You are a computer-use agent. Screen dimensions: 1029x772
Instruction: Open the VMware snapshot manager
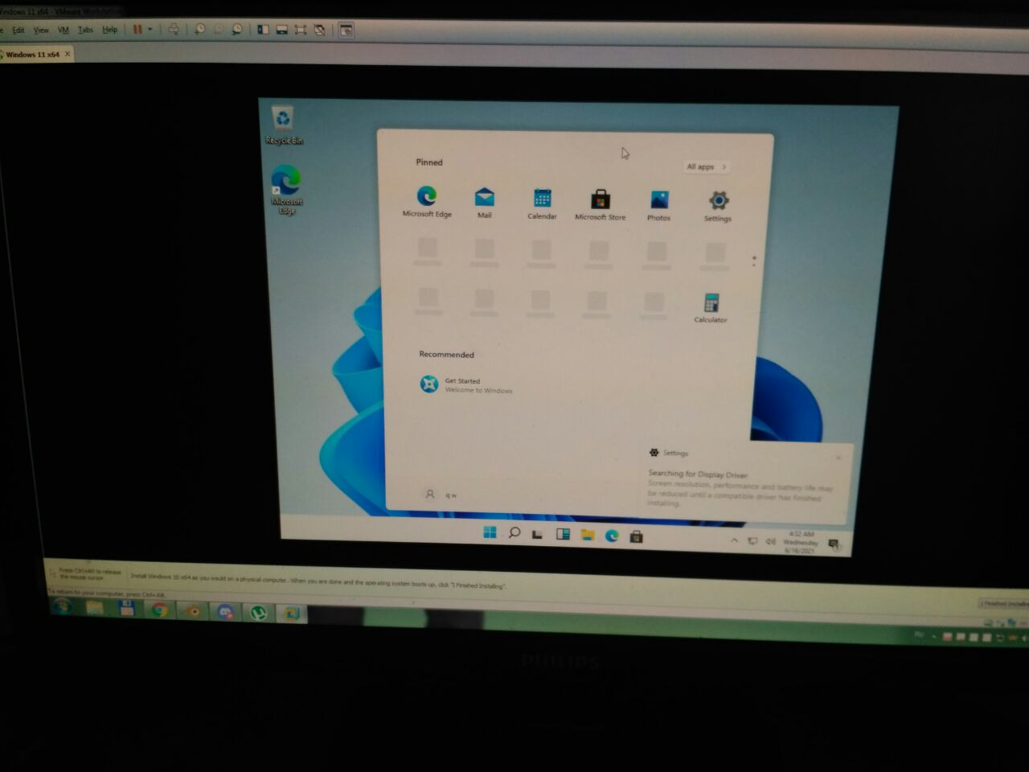[237, 30]
